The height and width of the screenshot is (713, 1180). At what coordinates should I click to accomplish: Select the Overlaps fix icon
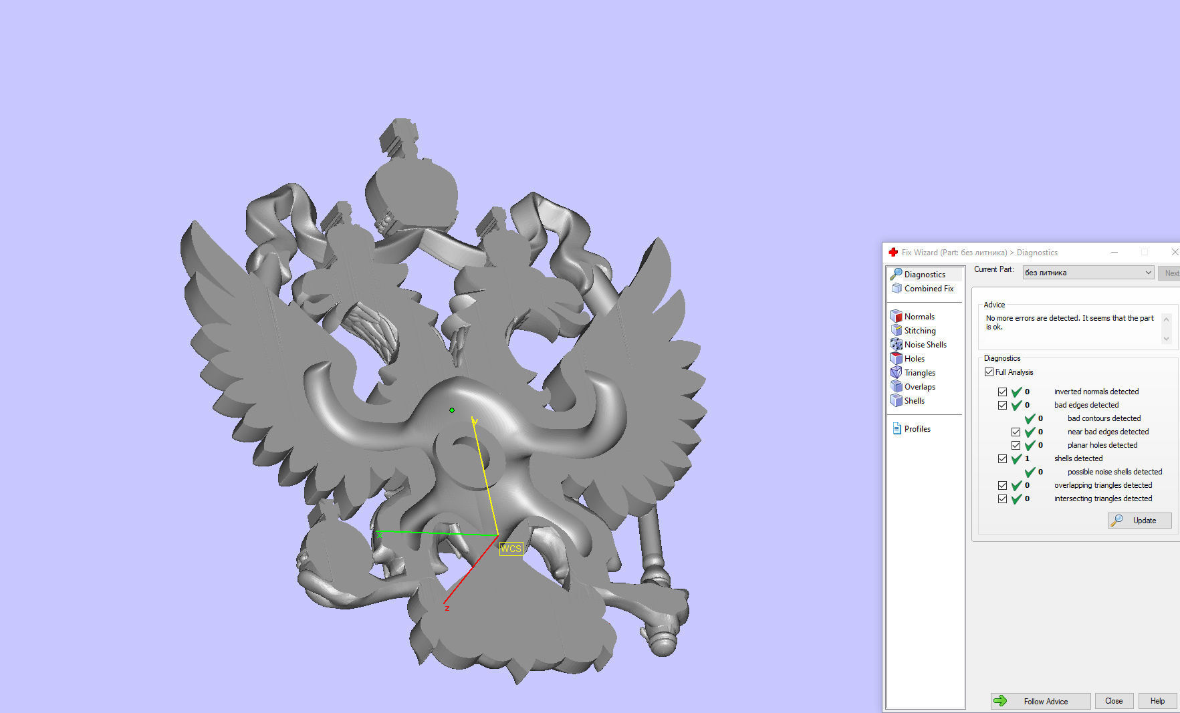(x=897, y=386)
